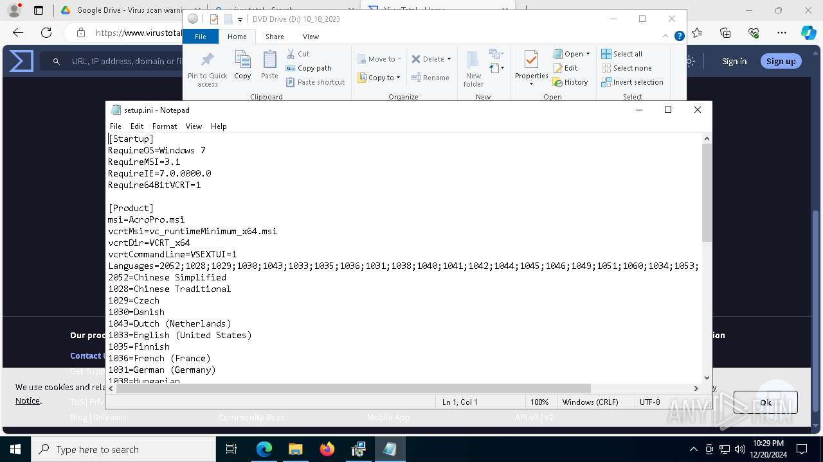
Task: Open Explorer Help question mark icon
Action: [x=679, y=37]
